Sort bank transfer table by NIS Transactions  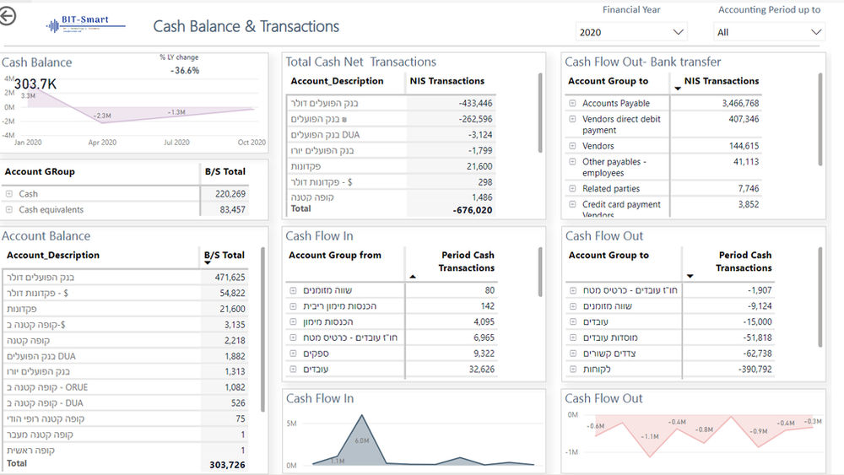pos(722,81)
